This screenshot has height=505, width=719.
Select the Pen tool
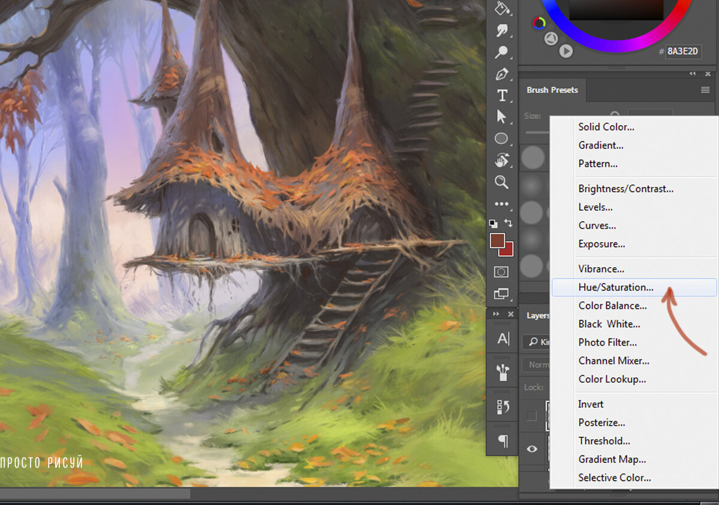502,74
